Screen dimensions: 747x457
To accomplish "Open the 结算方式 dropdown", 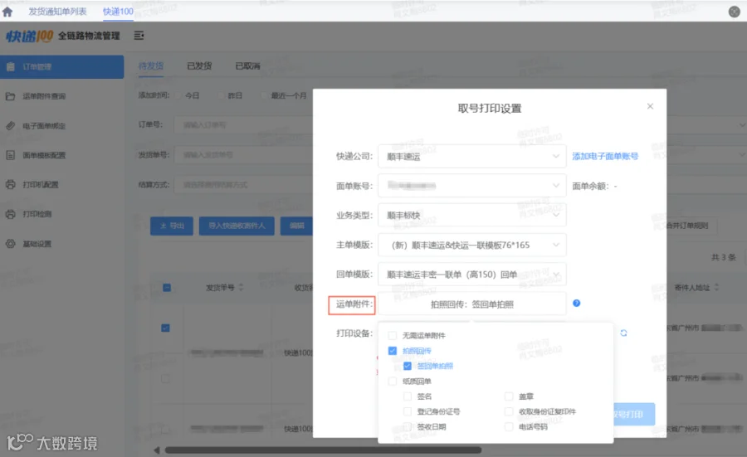I will (x=243, y=185).
